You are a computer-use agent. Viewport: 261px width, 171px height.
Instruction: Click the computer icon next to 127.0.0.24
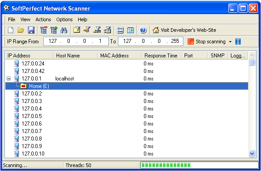[16, 64]
